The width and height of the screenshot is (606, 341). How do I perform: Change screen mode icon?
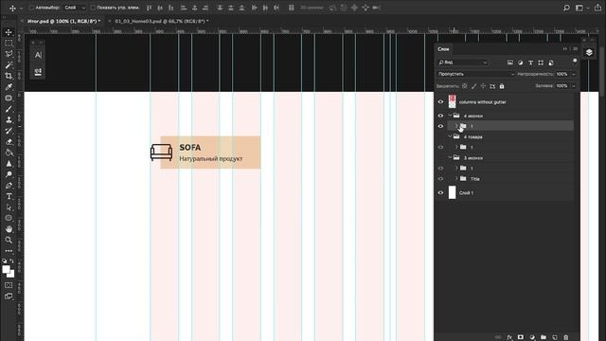point(9,296)
